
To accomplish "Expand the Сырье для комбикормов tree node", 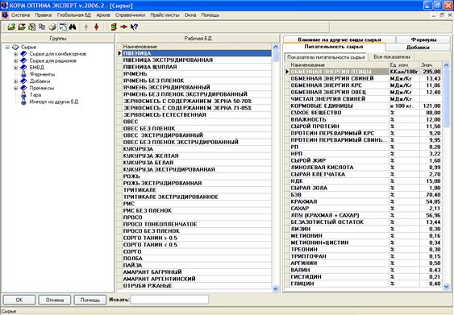I will 16,54.
